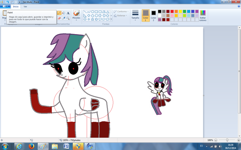Click the zoom slider handle

[x=227, y=140]
